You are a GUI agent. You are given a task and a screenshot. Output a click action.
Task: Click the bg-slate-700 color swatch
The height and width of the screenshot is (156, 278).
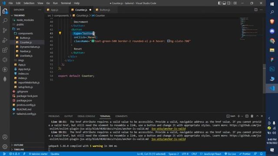click(x=169, y=41)
